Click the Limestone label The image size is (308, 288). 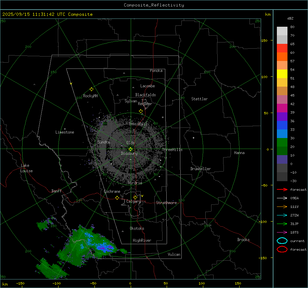click(x=65, y=132)
